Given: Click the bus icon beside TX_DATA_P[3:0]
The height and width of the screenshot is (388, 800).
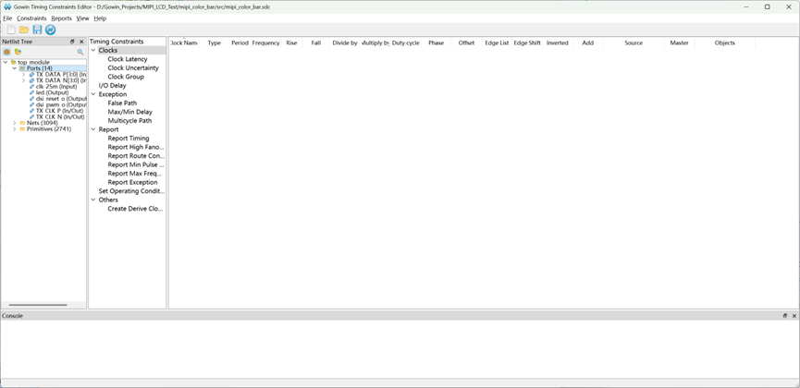Looking at the screenshot, I should pyautogui.click(x=32, y=75).
